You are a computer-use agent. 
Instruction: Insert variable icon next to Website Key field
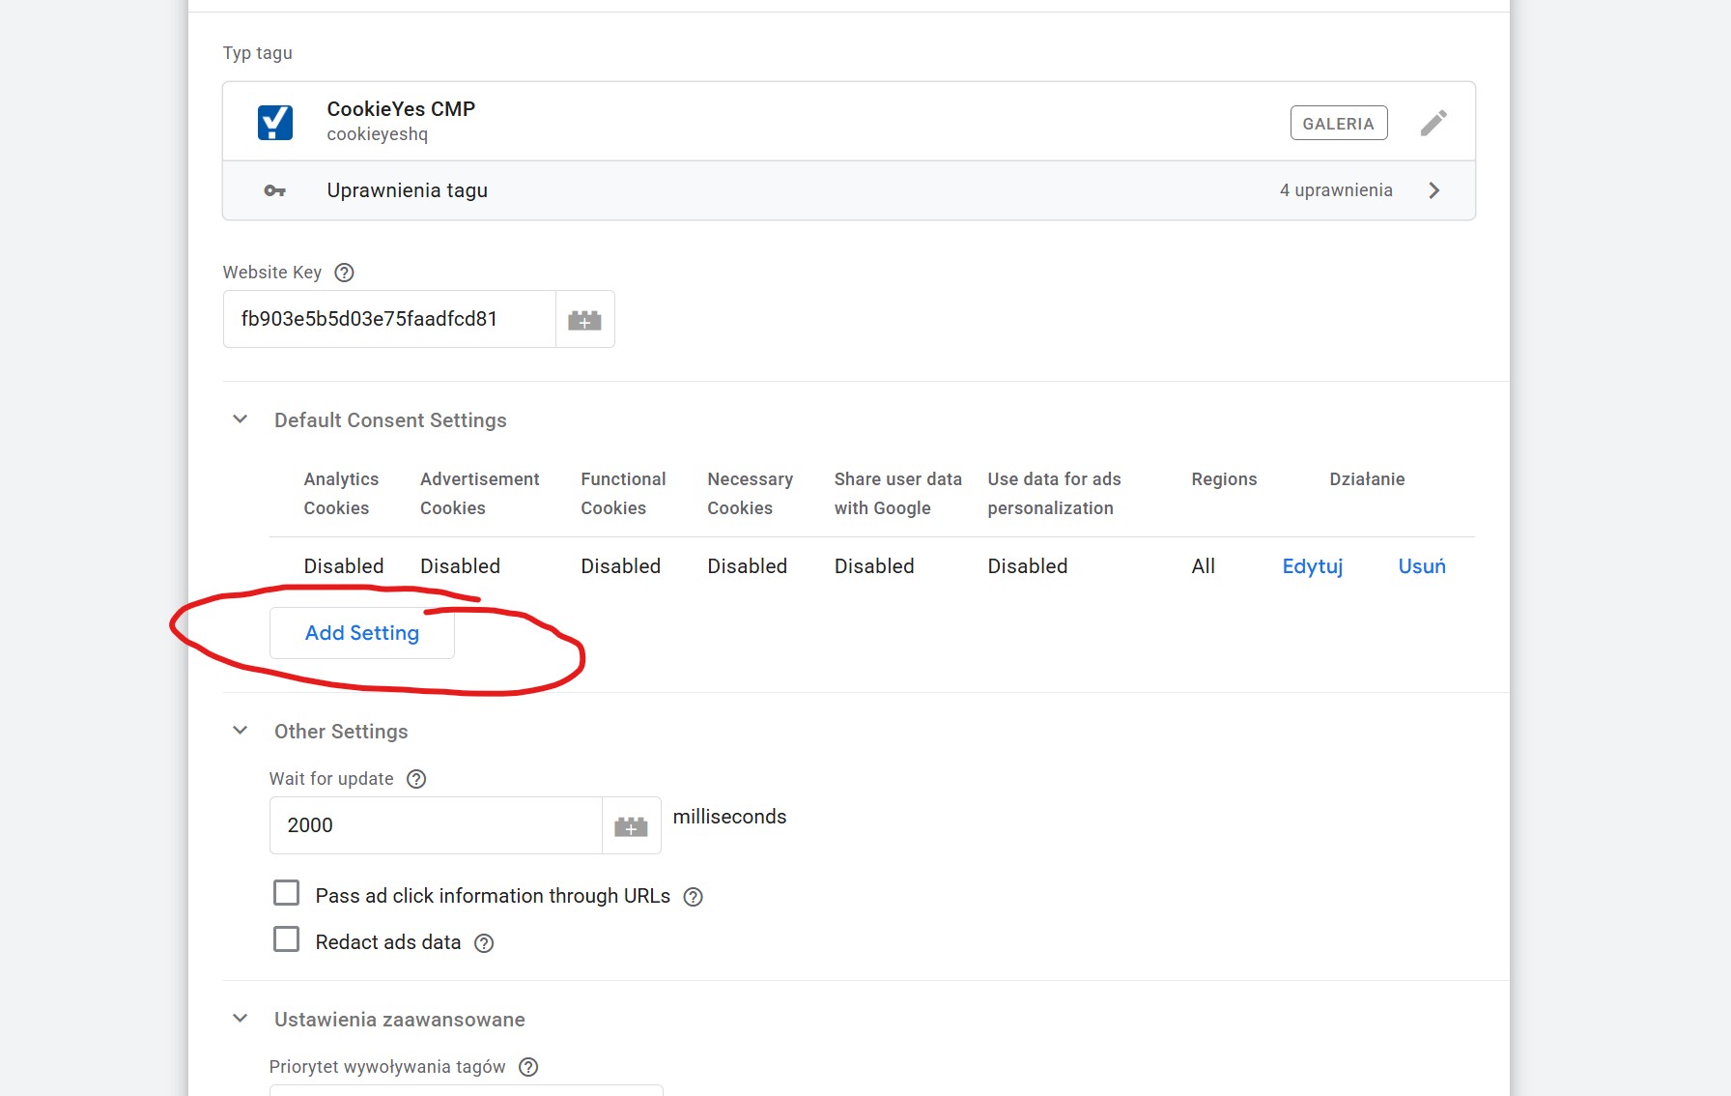(x=584, y=320)
